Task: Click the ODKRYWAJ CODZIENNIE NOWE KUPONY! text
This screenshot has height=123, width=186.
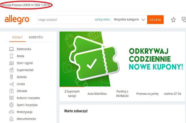Action: 156,59
